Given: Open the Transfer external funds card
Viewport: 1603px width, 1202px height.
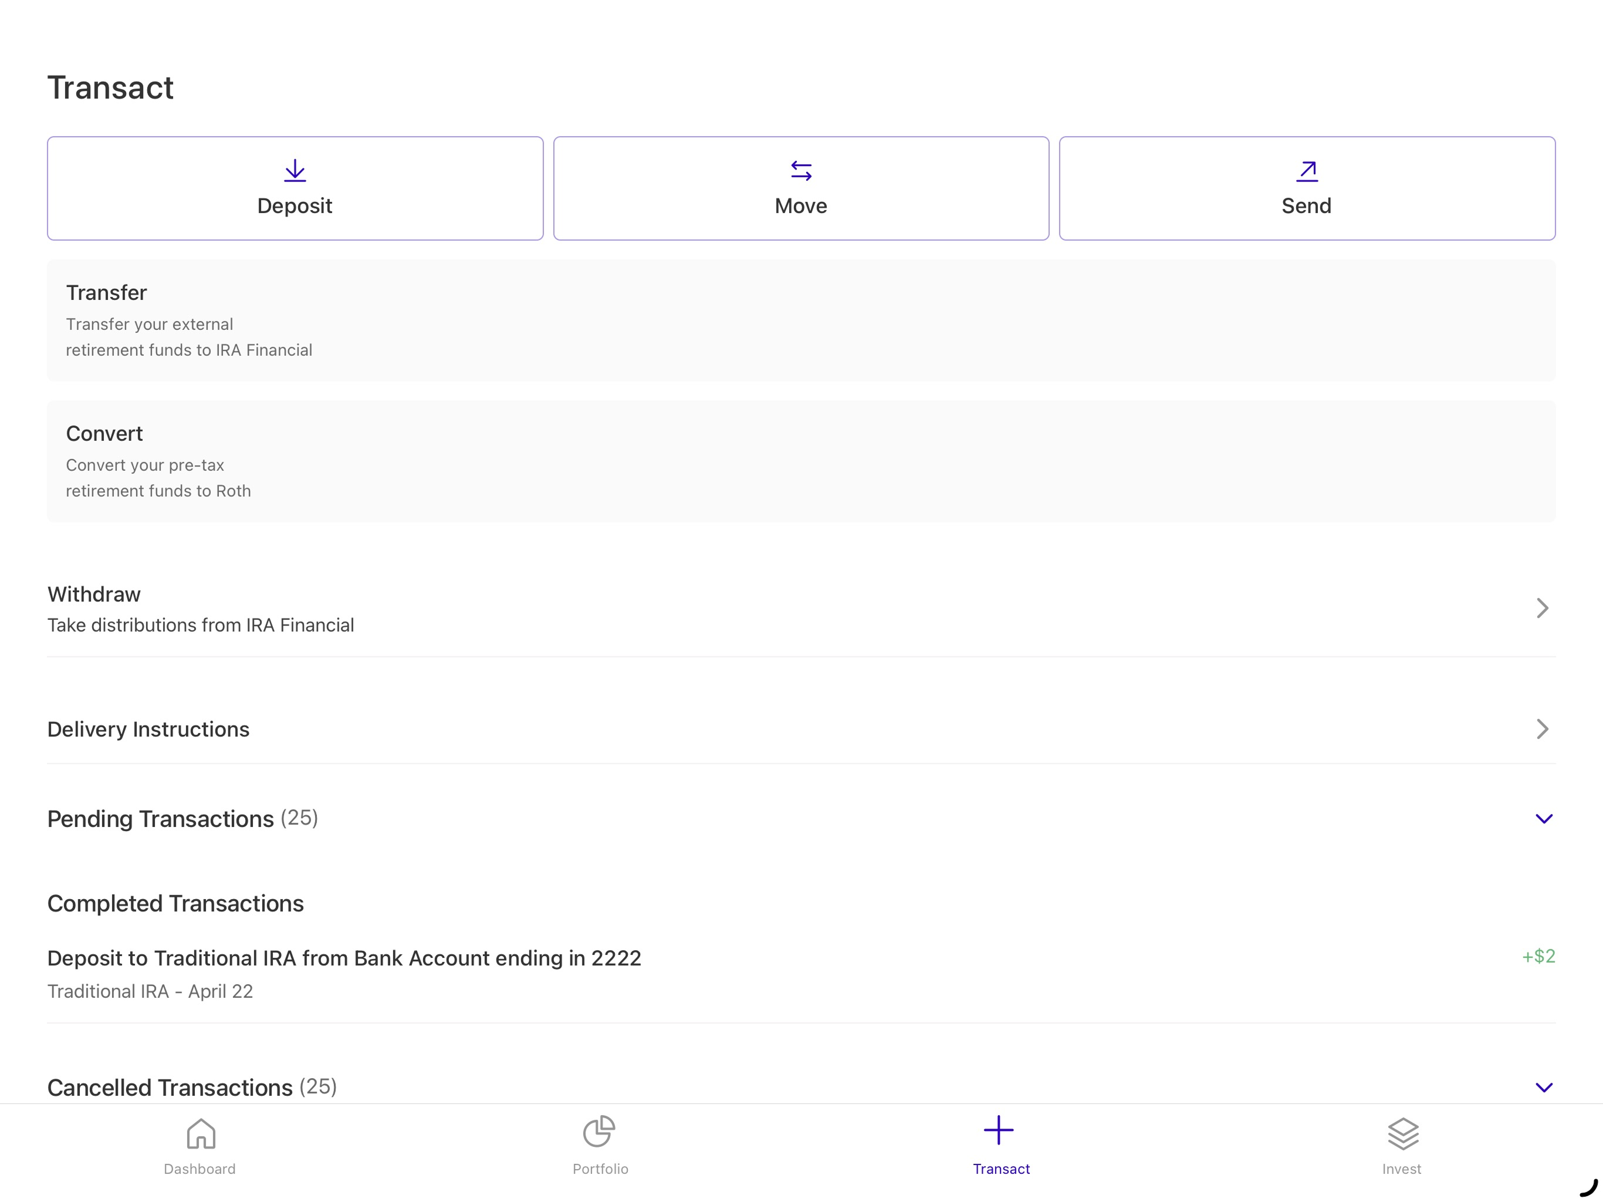Looking at the screenshot, I should [x=801, y=320].
